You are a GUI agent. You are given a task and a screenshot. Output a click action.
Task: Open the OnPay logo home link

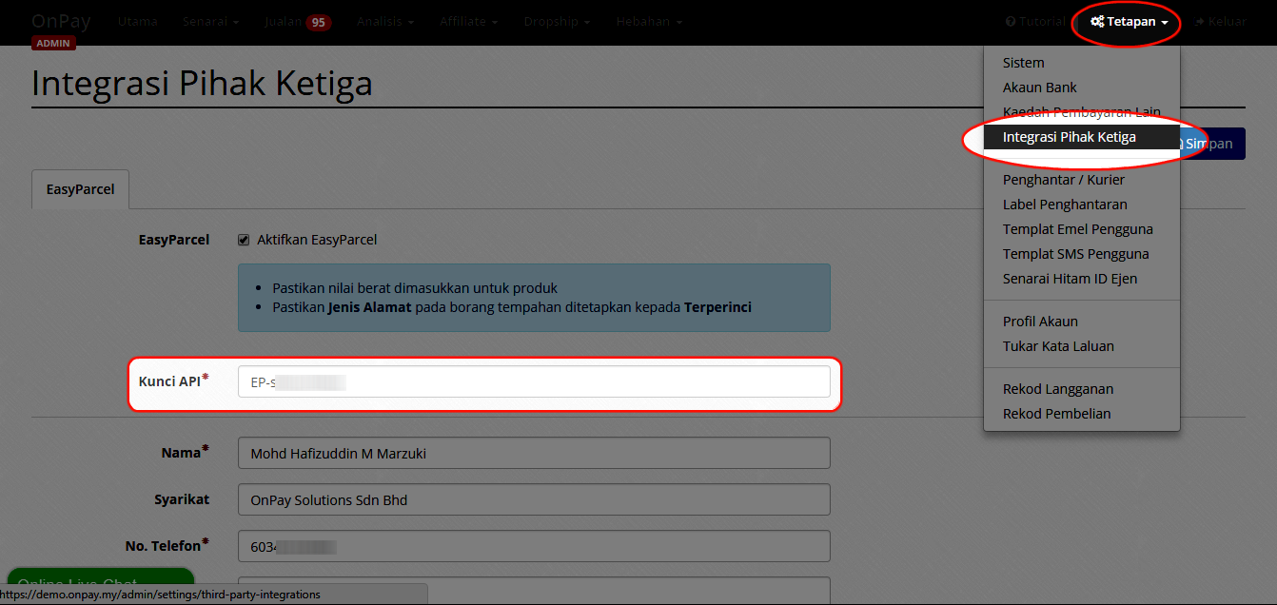61,21
